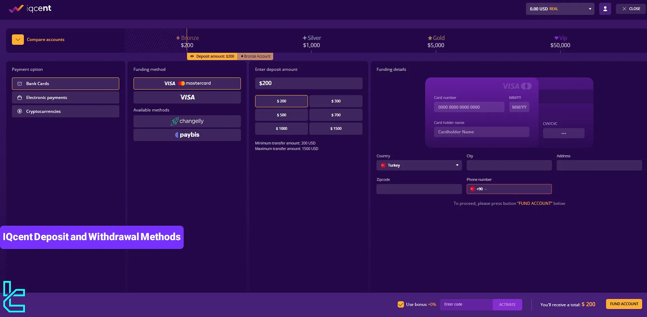Click the Enter code promo field
This screenshot has width=647, height=317.
466,305
